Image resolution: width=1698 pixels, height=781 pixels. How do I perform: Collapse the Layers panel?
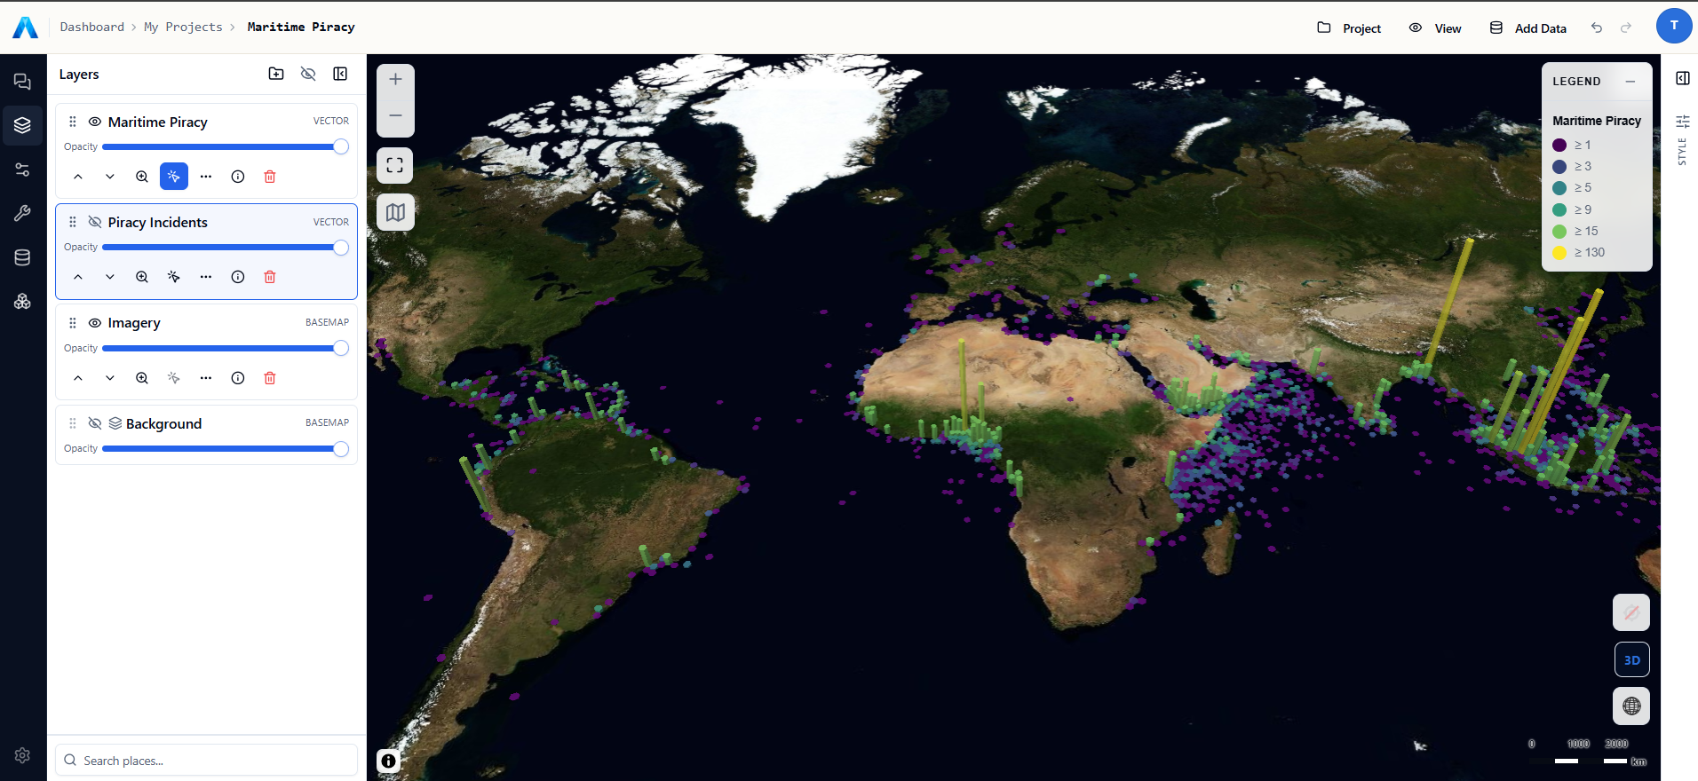point(340,74)
